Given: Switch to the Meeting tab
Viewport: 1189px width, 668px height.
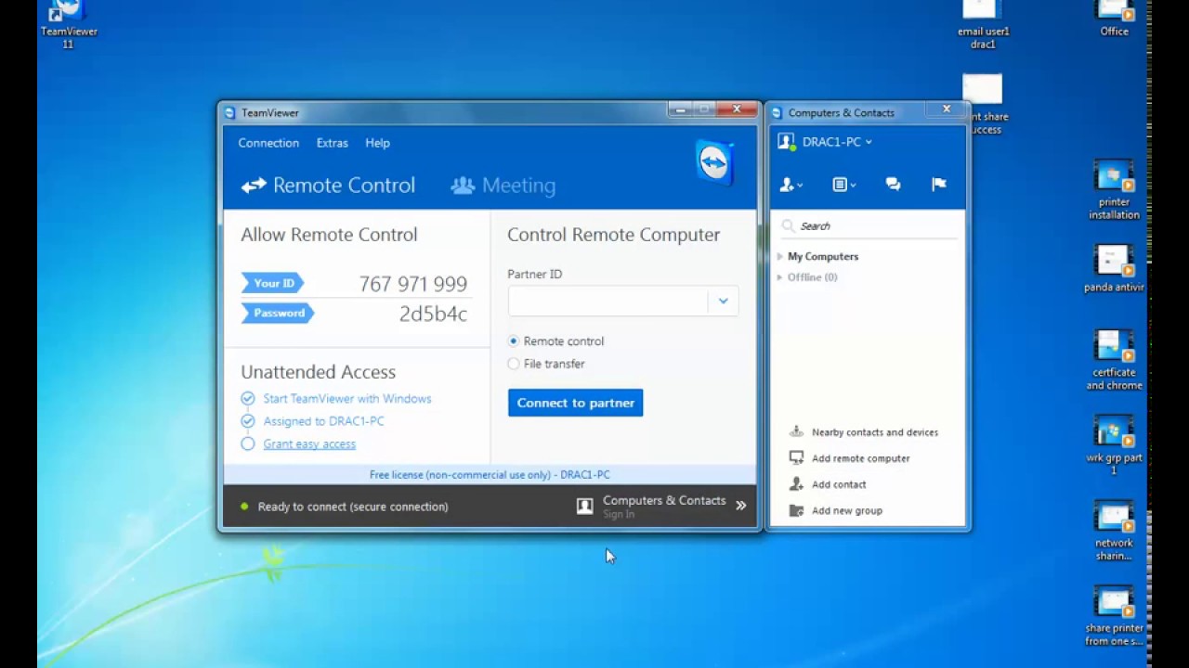Looking at the screenshot, I should click(x=503, y=186).
